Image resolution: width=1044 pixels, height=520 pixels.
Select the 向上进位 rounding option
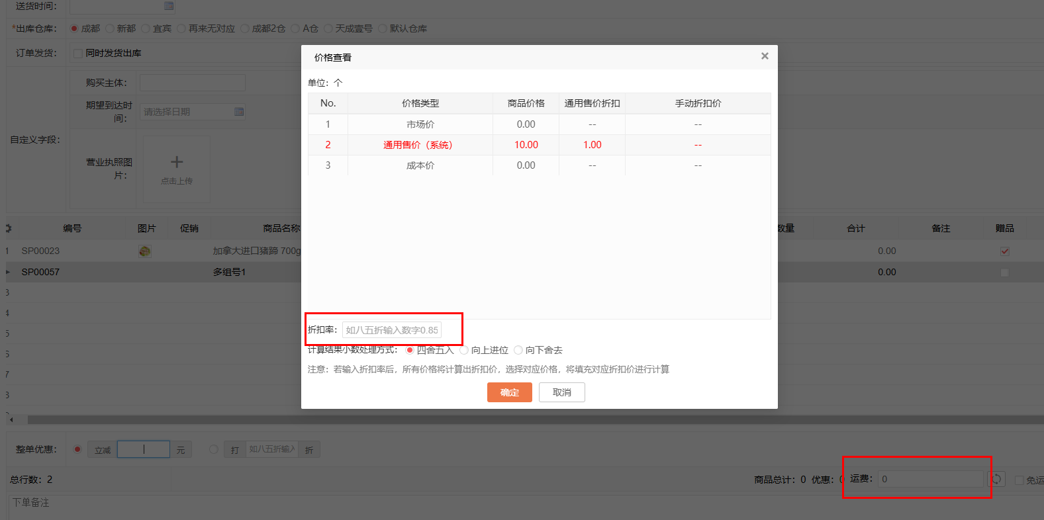464,350
